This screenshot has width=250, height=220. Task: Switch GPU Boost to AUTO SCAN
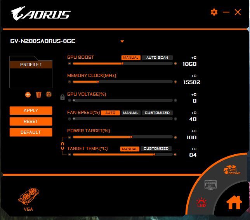[157, 58]
